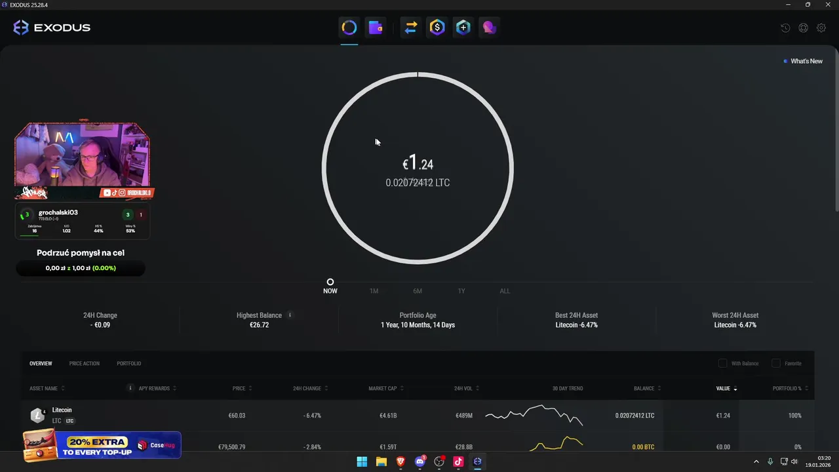Viewport: 839px width, 472px height.
Task: Open the pink profile head icon
Action: tap(490, 28)
